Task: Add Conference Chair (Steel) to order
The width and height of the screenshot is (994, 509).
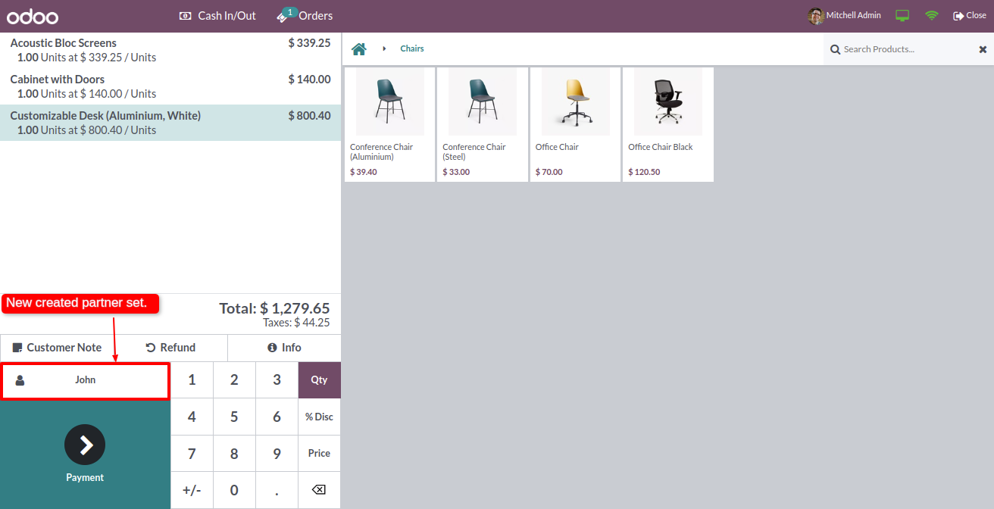Action: coord(482,124)
